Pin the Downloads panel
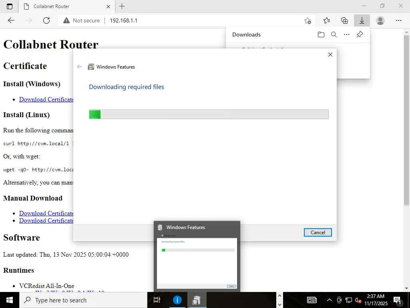 point(360,34)
